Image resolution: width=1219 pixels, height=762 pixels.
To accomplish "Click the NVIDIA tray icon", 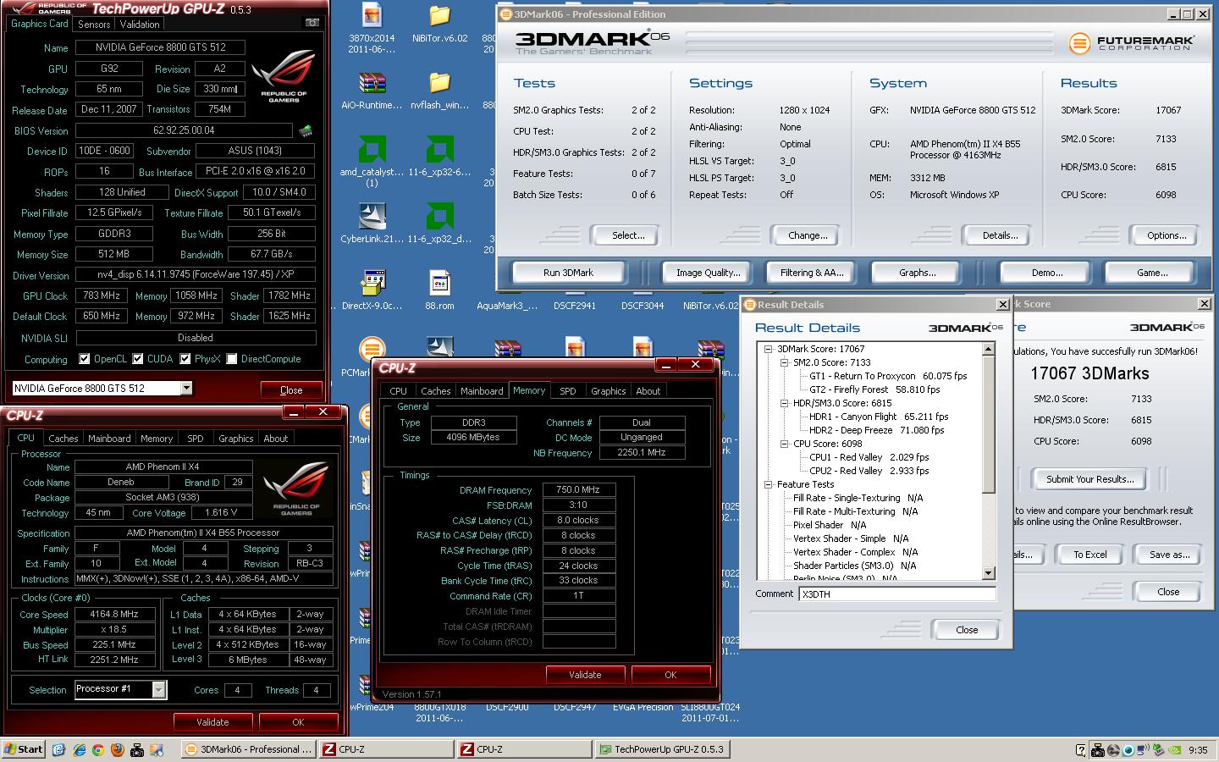I will pos(1175,749).
